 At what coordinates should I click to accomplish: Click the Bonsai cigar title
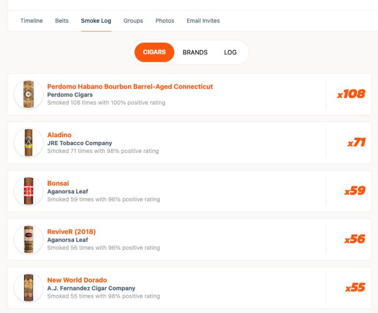58,183
